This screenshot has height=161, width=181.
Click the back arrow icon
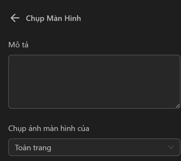15,18
